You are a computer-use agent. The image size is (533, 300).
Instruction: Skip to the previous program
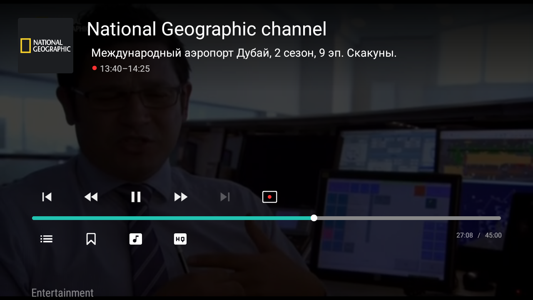pyautogui.click(x=47, y=197)
